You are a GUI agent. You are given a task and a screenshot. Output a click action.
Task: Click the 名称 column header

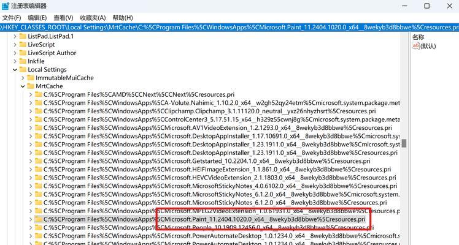click(418, 37)
